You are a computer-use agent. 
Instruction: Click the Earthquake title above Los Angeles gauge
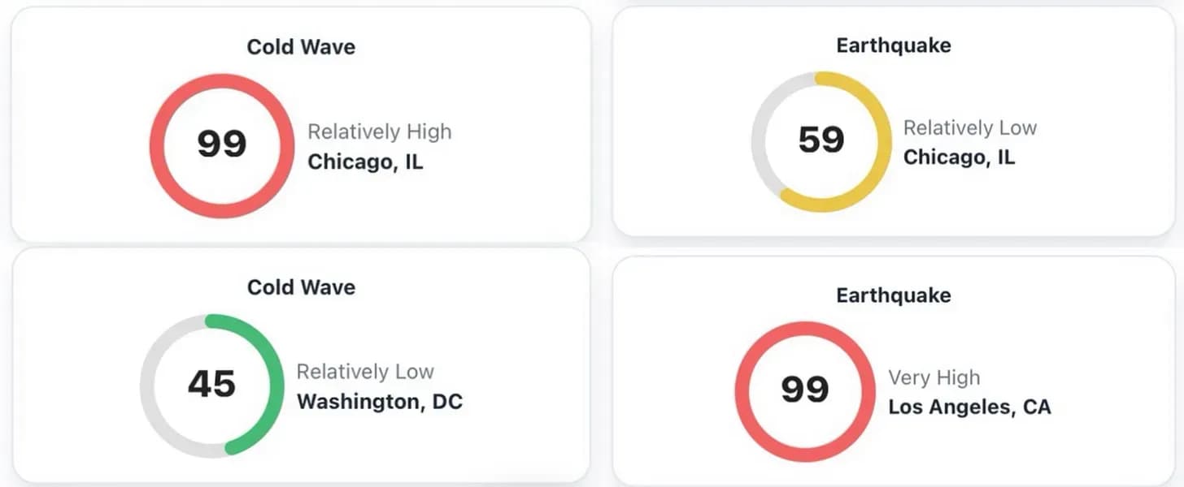(x=894, y=295)
